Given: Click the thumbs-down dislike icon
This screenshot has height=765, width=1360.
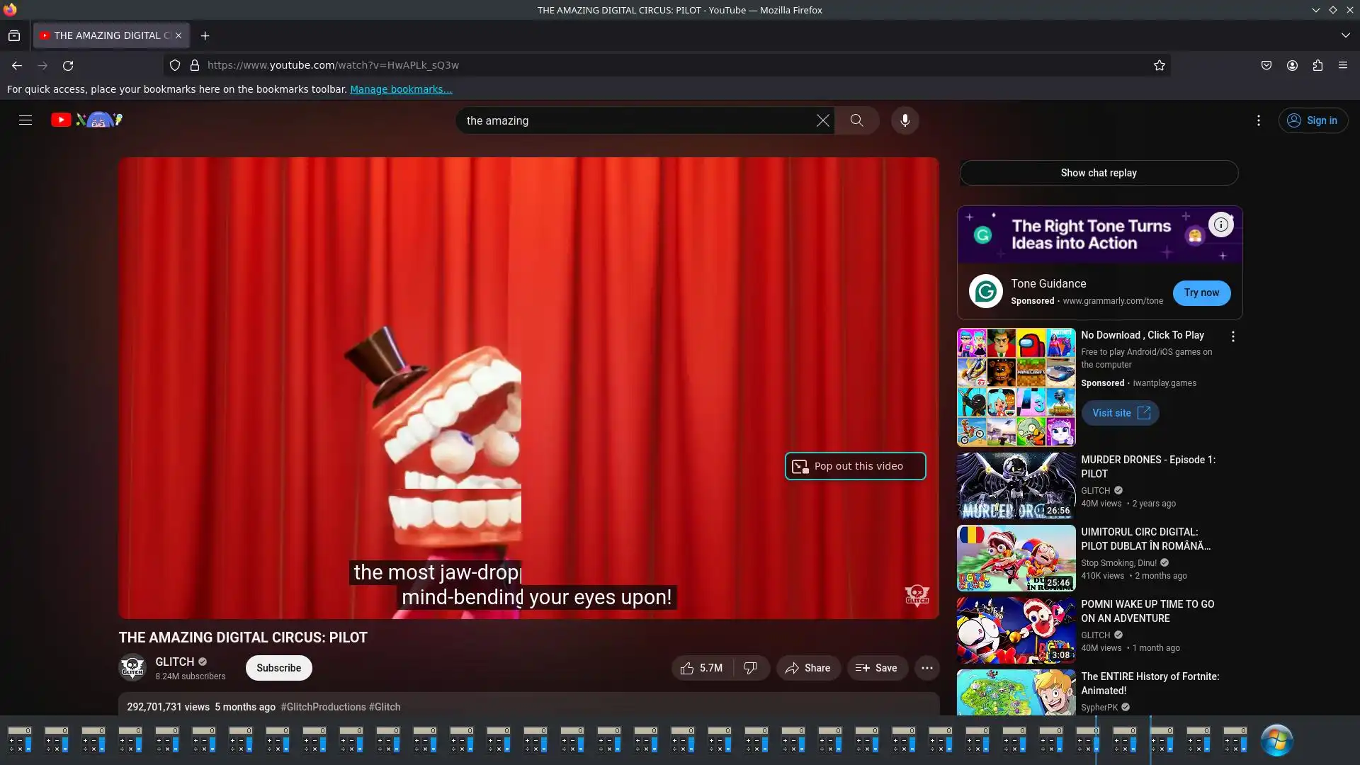Looking at the screenshot, I should point(750,668).
